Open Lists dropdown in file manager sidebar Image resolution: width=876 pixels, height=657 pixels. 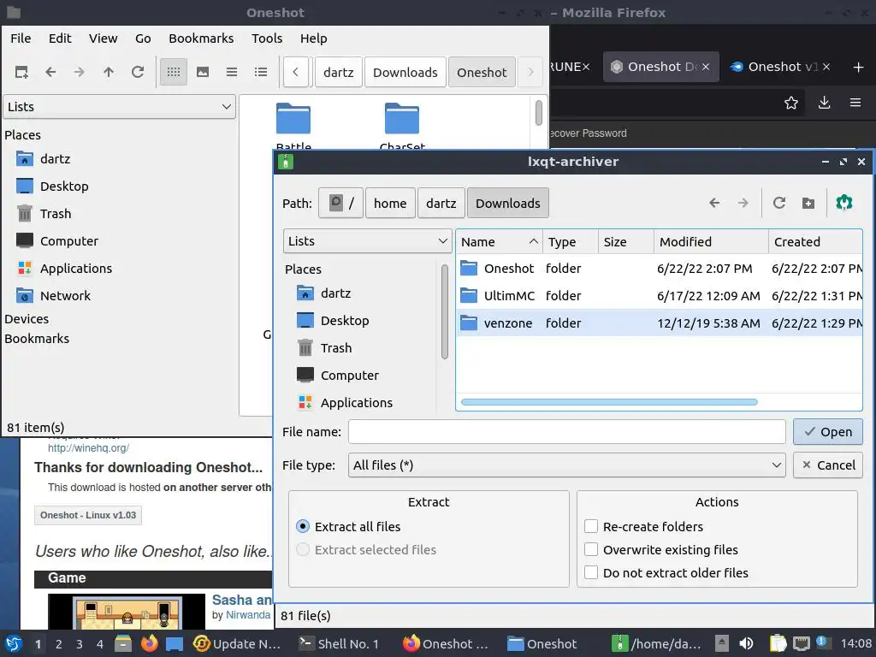120,107
